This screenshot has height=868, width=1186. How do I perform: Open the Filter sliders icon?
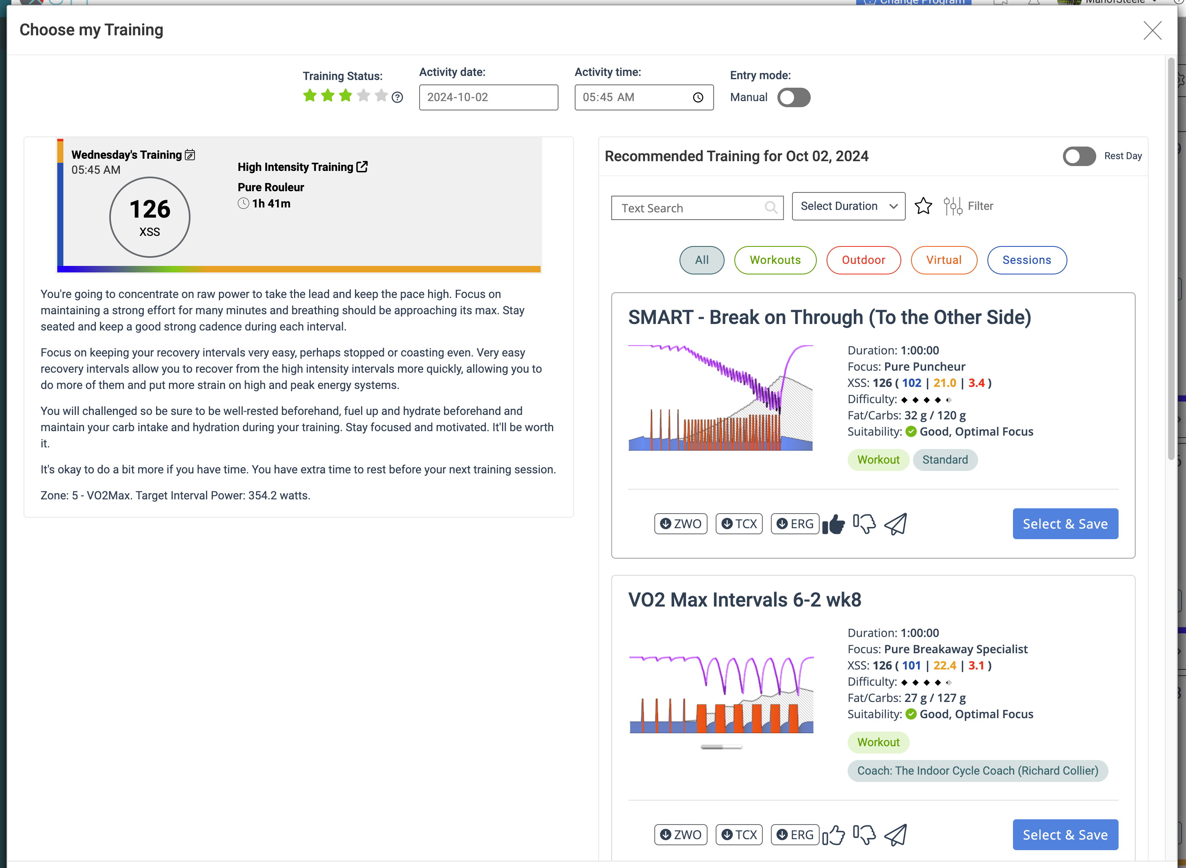(x=952, y=206)
